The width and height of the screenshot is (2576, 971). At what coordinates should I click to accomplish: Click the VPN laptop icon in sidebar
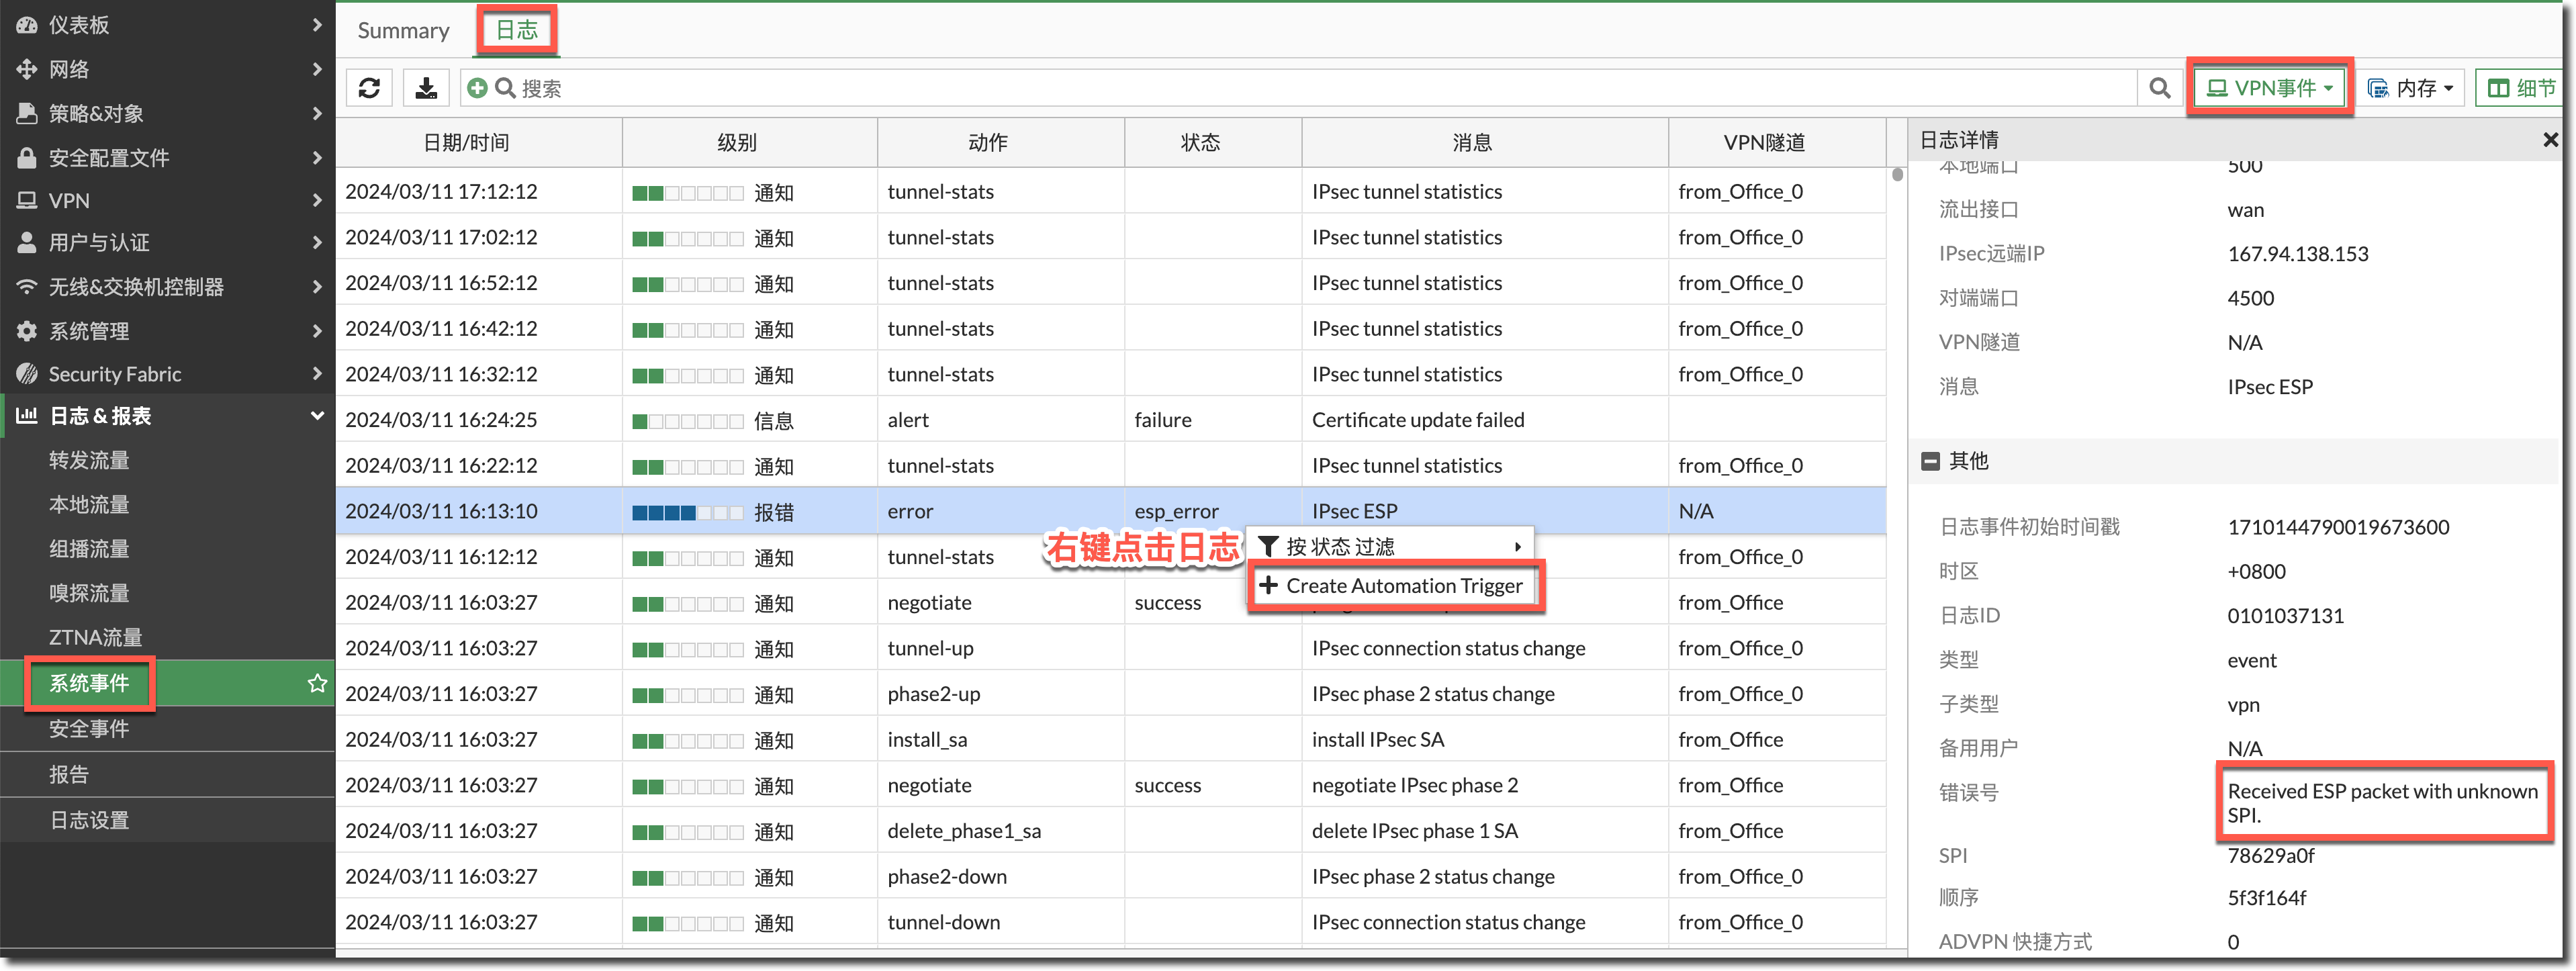27,200
